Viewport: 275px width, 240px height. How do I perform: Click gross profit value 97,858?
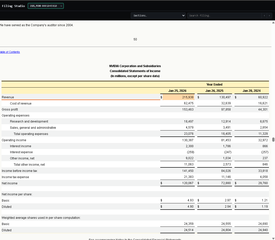pyautogui.click(x=226, y=110)
